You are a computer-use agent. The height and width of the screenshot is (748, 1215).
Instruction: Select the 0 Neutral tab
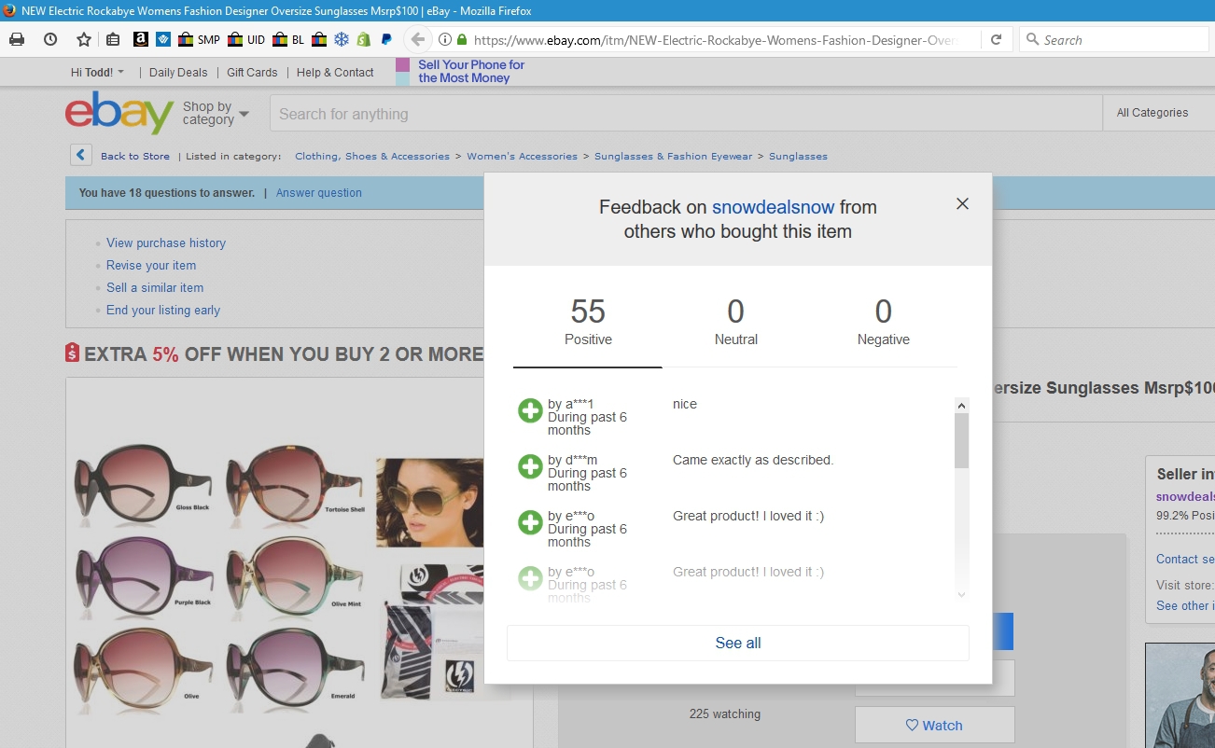pyautogui.click(x=736, y=322)
